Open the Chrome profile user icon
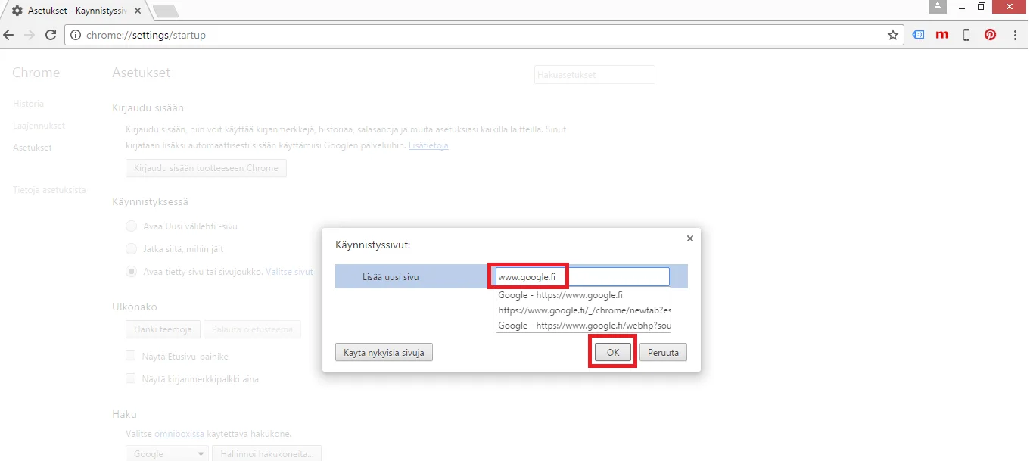 (x=938, y=6)
